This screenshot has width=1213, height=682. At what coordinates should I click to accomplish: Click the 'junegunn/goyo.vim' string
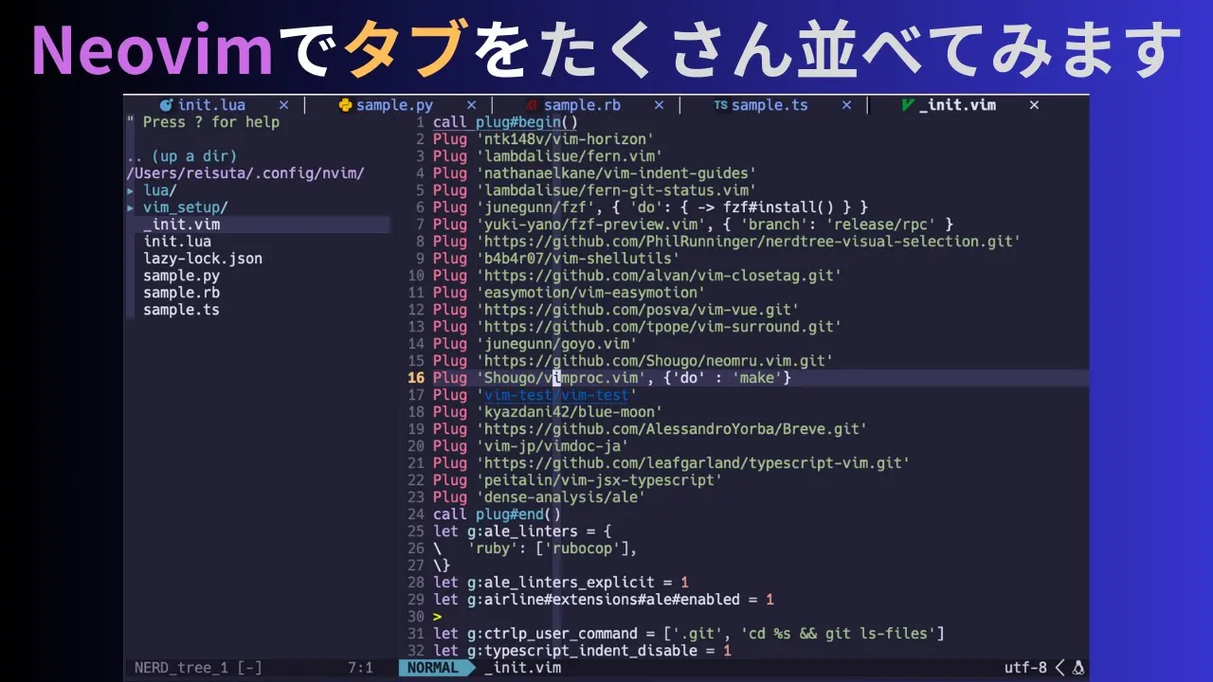pyautogui.click(x=556, y=344)
